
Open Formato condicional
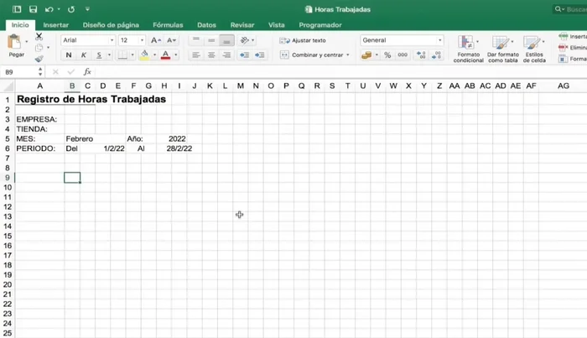click(x=469, y=47)
